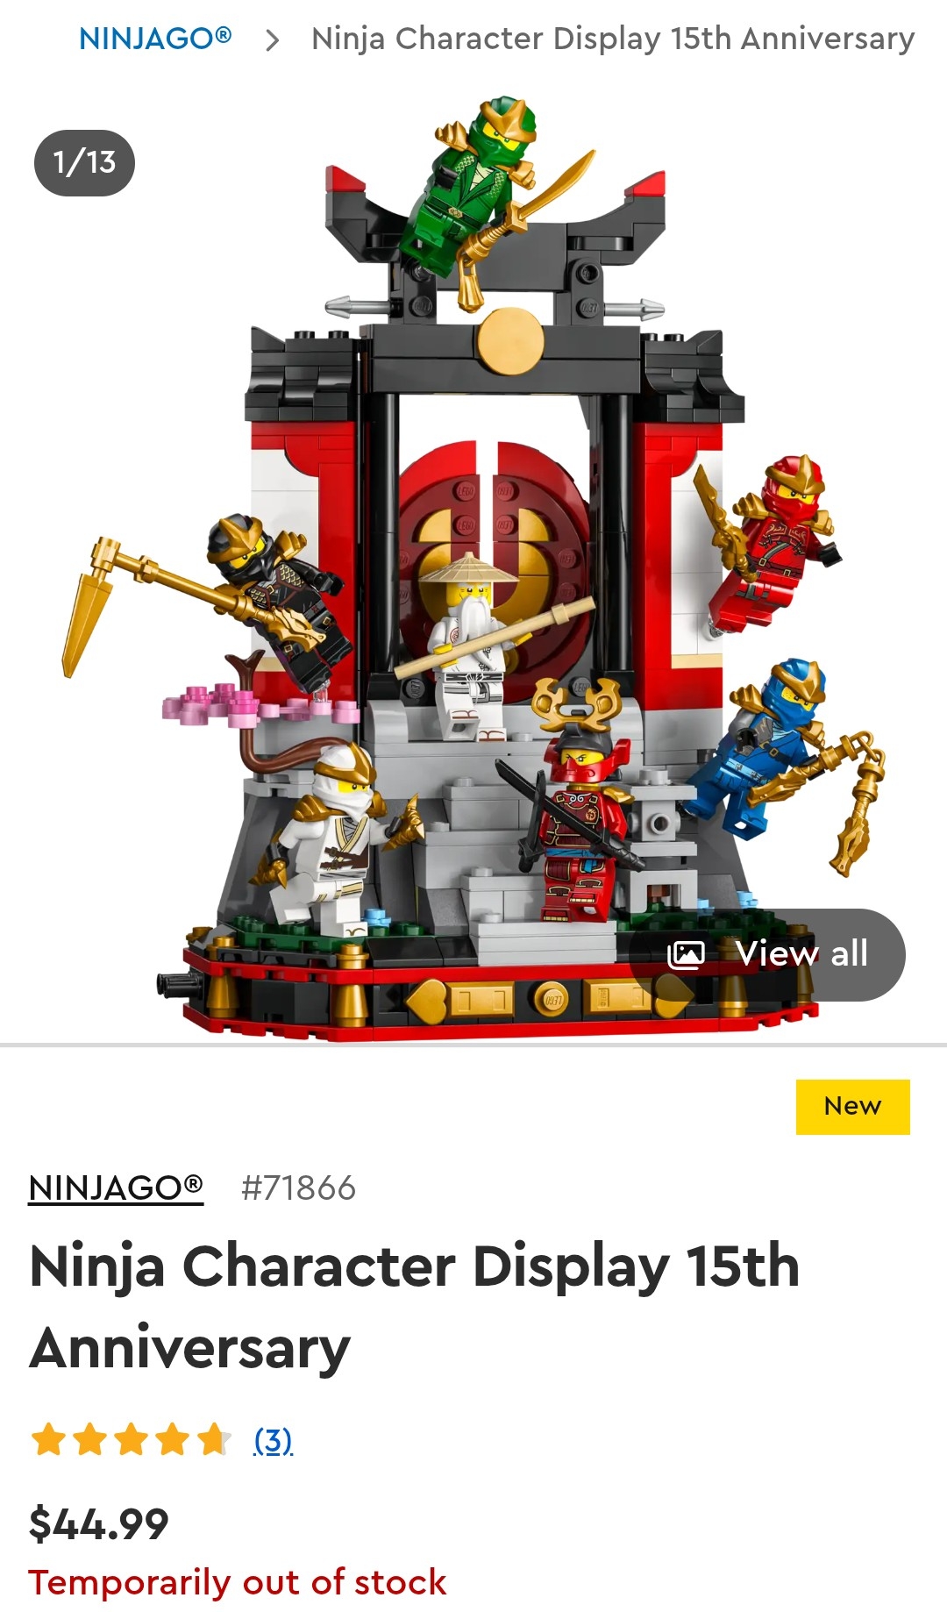
Task: Tap the yellow New badge
Action: coord(852,1106)
